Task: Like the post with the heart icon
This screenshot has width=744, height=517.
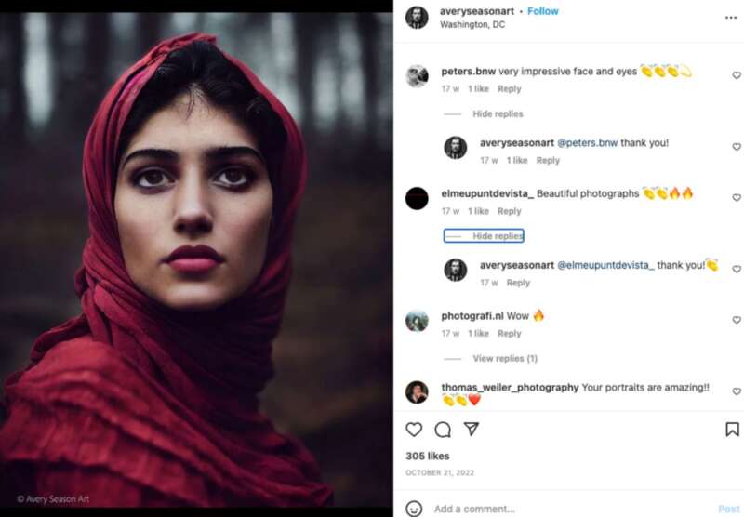Action: [x=414, y=430]
